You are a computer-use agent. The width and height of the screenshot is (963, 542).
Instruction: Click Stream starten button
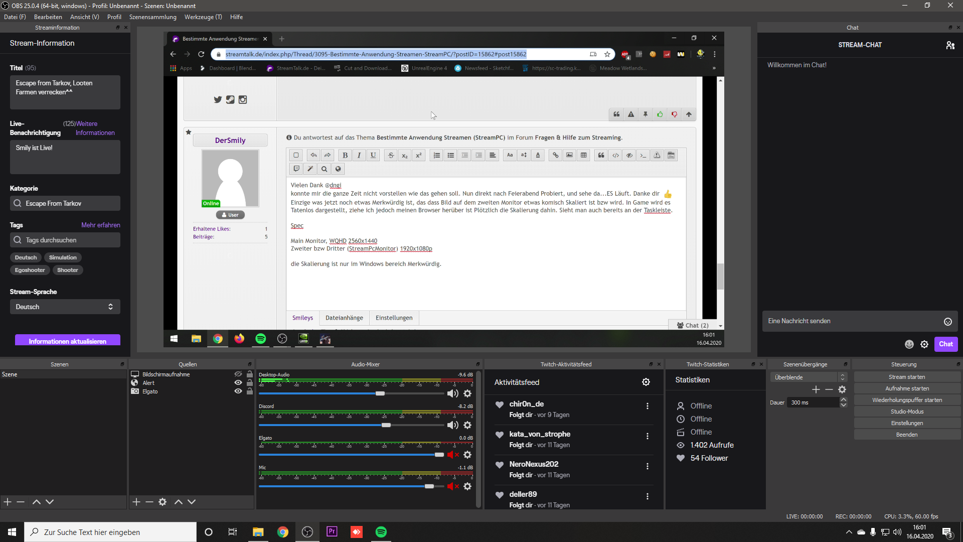(x=906, y=377)
